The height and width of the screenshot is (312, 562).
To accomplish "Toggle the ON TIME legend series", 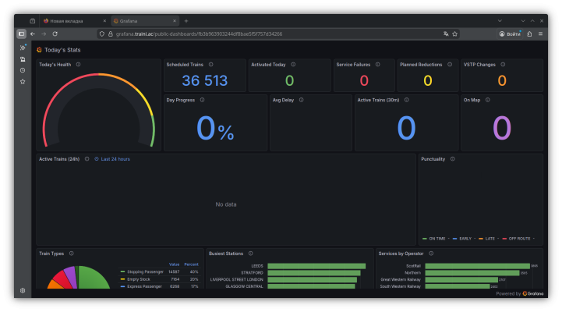I will point(434,239).
